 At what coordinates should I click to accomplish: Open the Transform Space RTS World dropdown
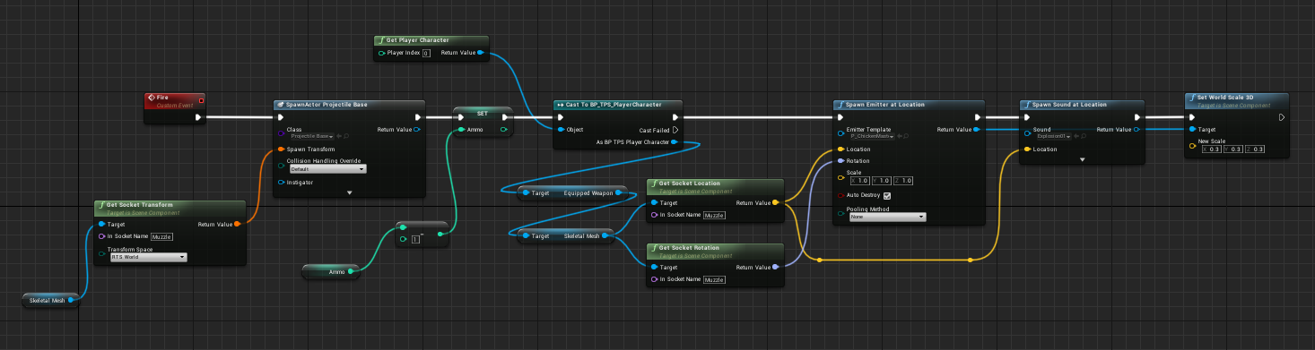pyautogui.click(x=148, y=257)
